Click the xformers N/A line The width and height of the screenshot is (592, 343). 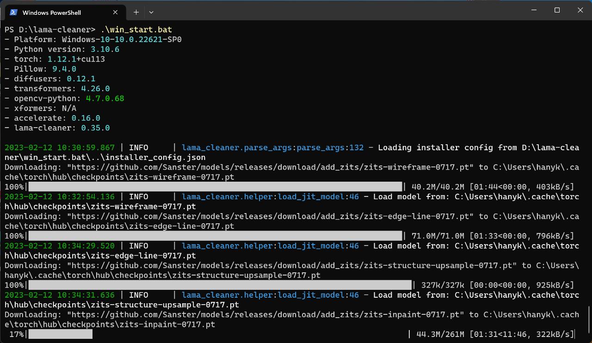point(40,108)
